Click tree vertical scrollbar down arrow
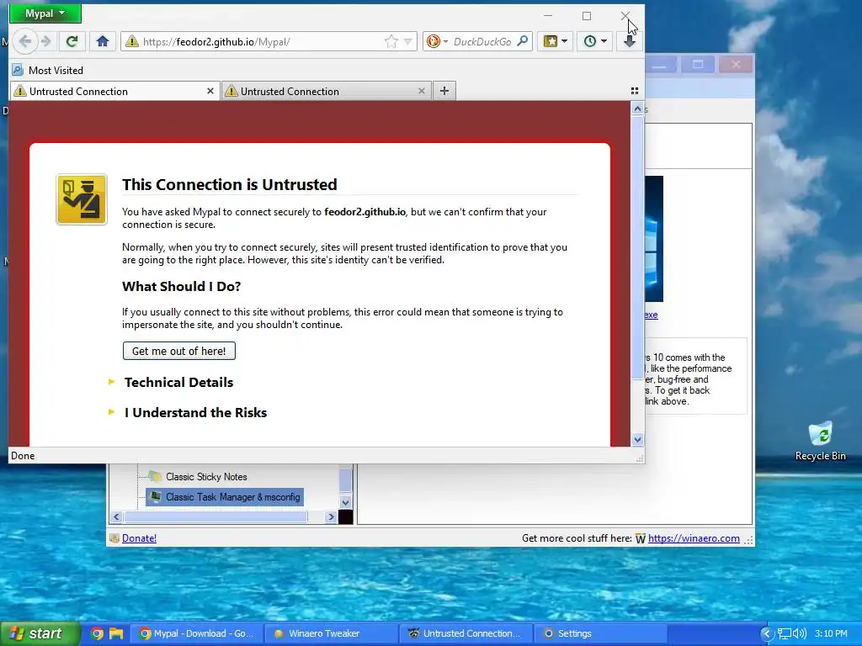The width and height of the screenshot is (862, 646). (x=345, y=502)
